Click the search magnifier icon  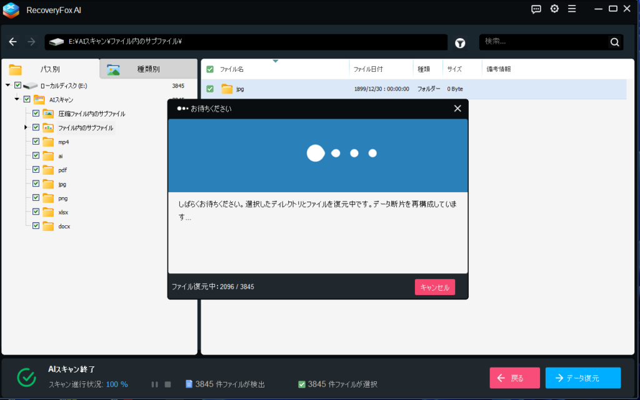(614, 42)
